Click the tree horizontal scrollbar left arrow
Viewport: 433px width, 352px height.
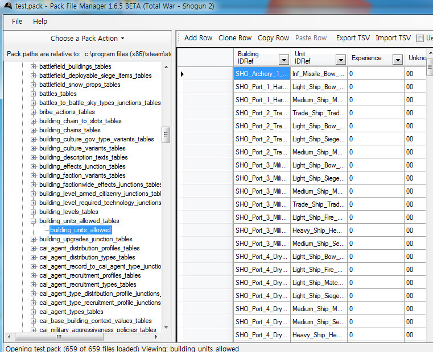point(9,337)
